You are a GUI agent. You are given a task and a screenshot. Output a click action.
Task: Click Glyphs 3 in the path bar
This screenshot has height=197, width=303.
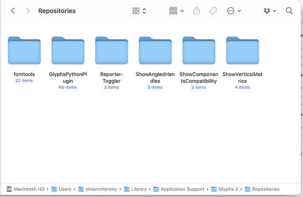click(224, 189)
